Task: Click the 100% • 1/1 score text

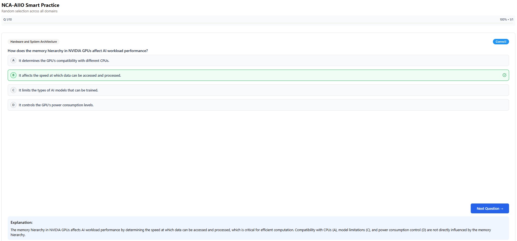Action: click(x=506, y=19)
